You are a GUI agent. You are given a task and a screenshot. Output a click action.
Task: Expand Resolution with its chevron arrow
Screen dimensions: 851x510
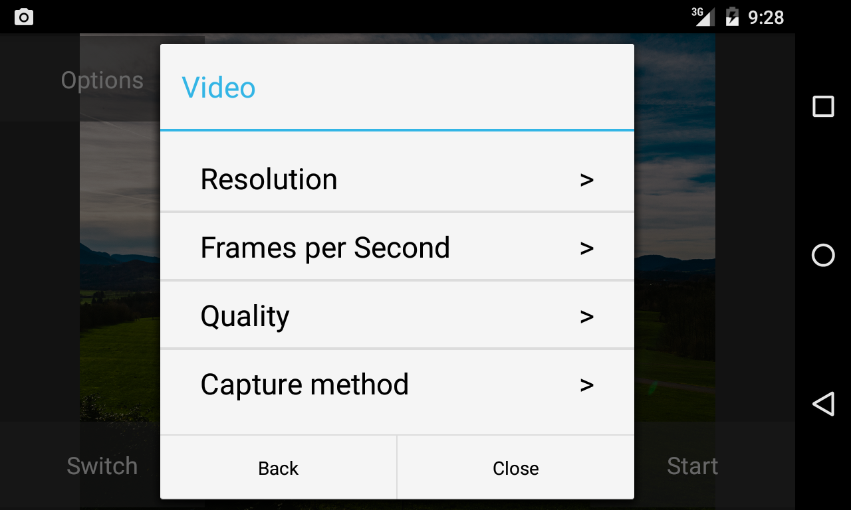click(x=586, y=180)
